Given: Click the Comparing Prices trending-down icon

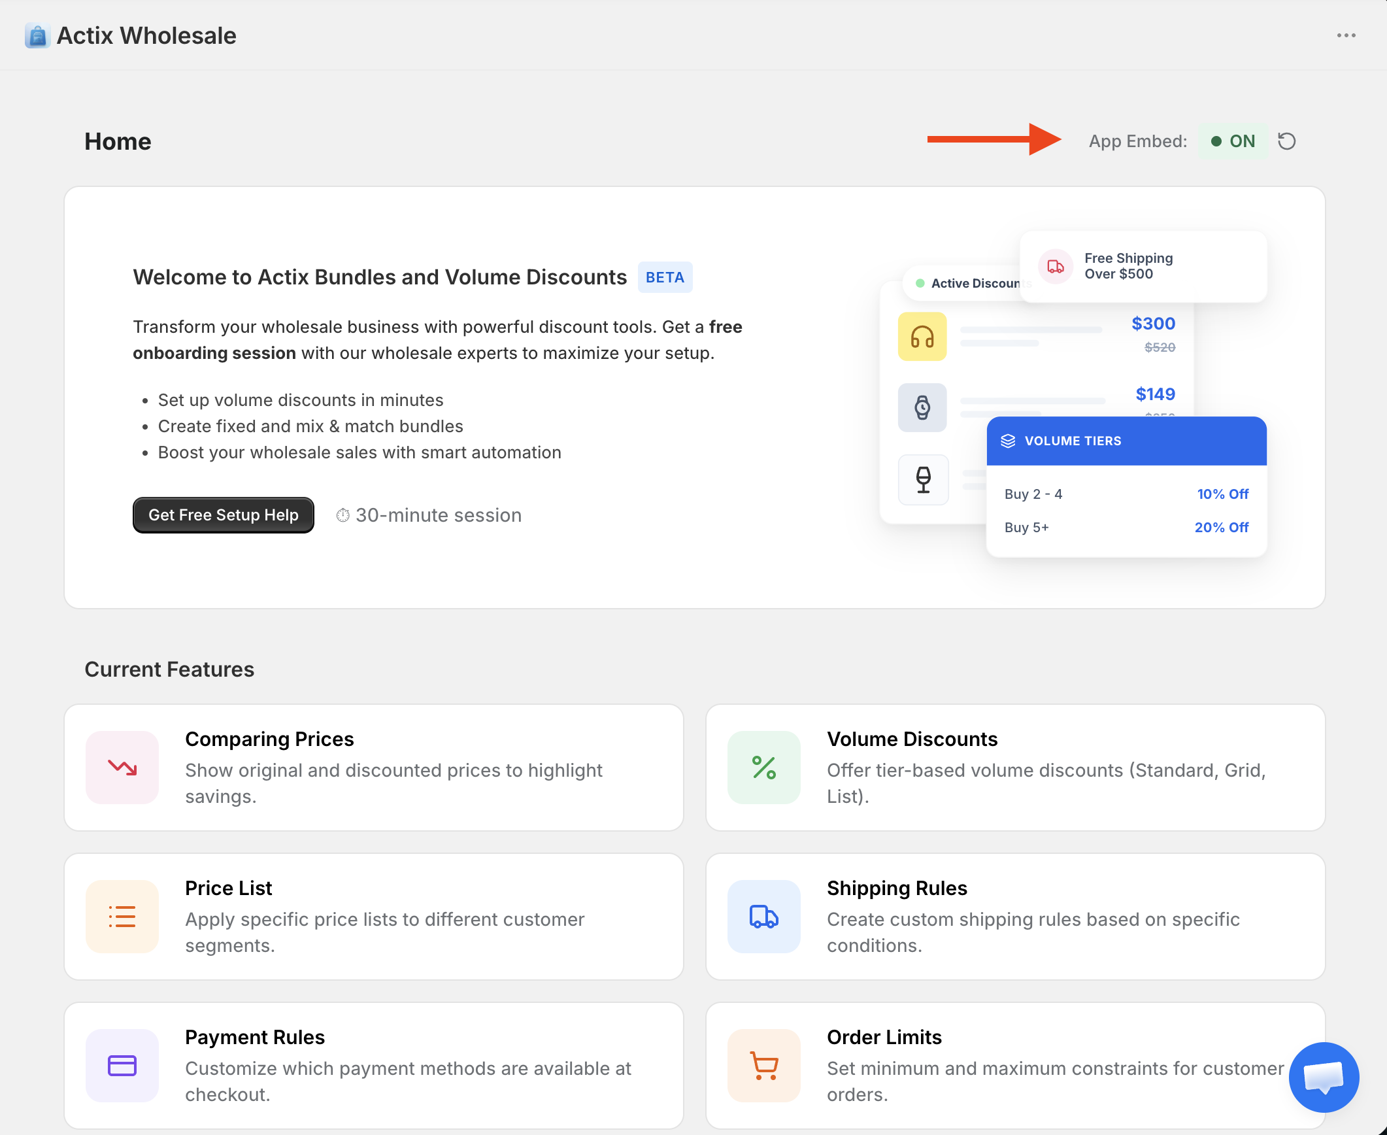Looking at the screenshot, I should click(x=122, y=768).
